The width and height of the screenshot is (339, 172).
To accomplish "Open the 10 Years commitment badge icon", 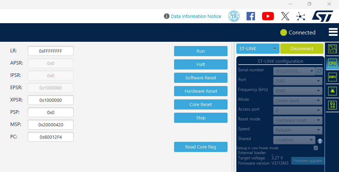I will tap(234, 16).
